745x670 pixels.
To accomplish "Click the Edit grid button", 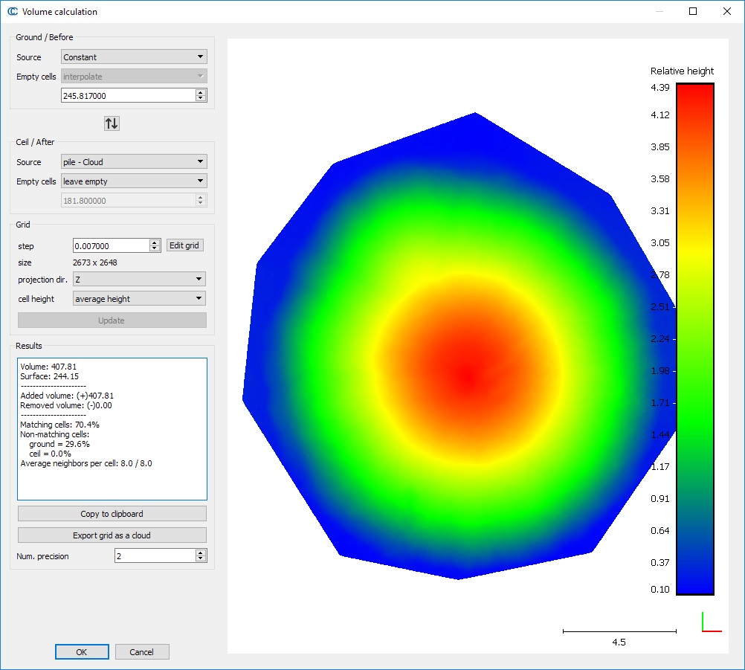I will (184, 245).
